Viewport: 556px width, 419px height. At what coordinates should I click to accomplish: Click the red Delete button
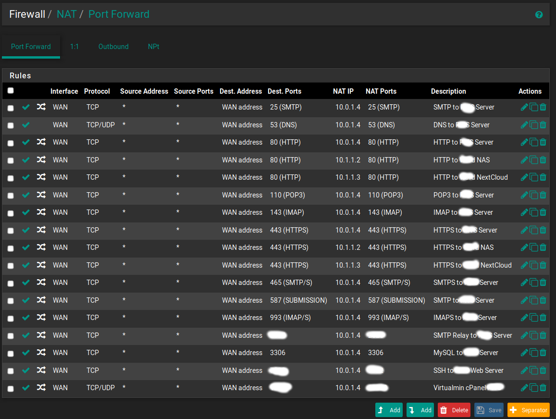(454, 410)
